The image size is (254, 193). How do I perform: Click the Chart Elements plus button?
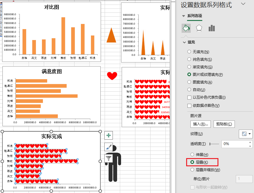click(x=109, y=135)
